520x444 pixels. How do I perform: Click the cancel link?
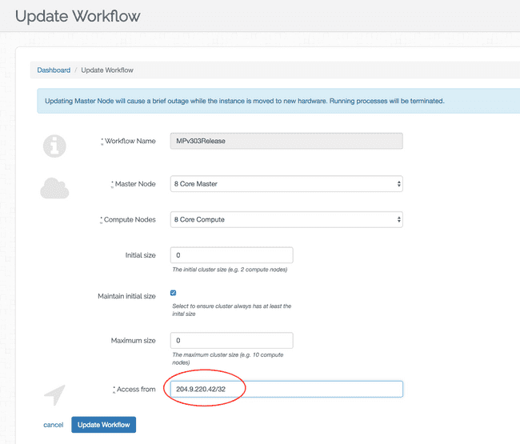[x=53, y=425]
